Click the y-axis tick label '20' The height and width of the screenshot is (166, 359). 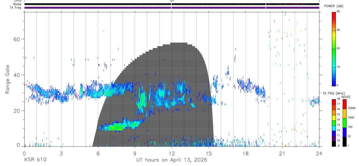point(17,111)
